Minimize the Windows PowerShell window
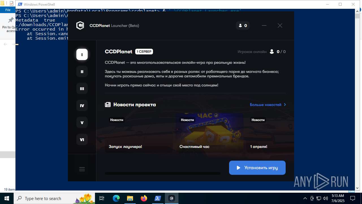362x204 pixels. point(327,4)
